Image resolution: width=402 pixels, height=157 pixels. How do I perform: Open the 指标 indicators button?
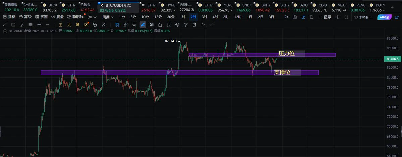click(9, 17)
